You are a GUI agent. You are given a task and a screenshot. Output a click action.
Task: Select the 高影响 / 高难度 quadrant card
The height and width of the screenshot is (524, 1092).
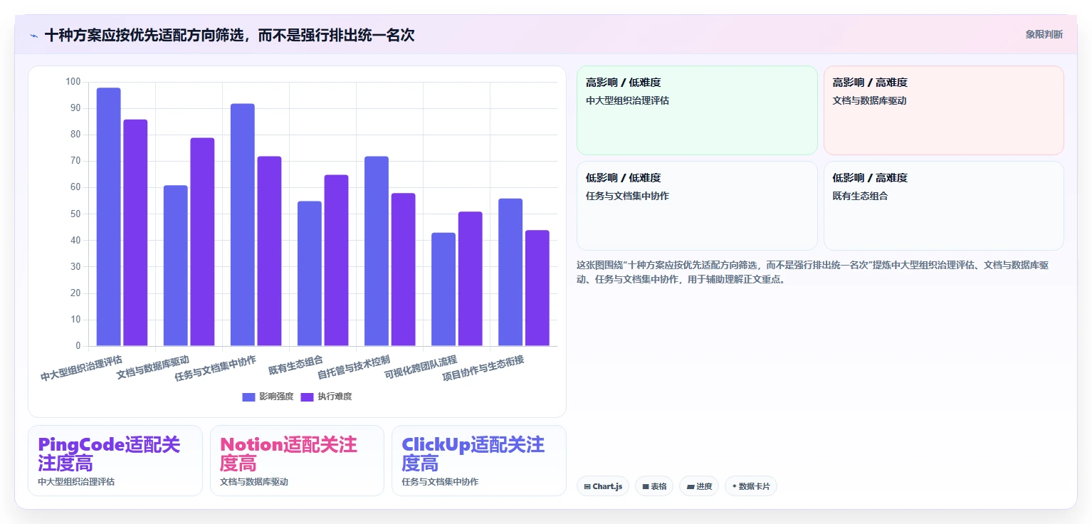[943, 110]
